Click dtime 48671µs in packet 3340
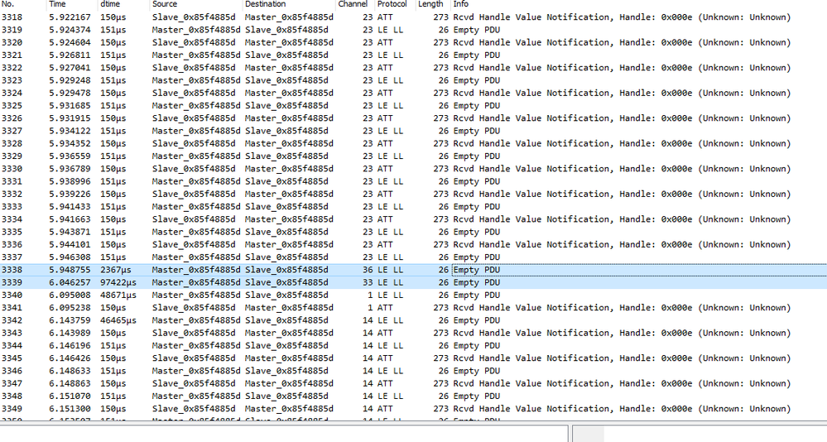 tap(118, 295)
